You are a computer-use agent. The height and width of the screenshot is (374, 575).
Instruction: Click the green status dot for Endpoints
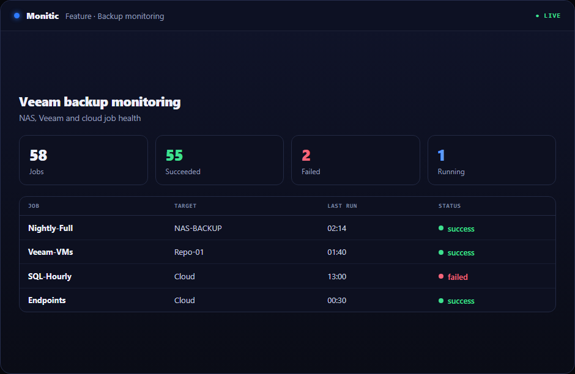[x=441, y=301]
